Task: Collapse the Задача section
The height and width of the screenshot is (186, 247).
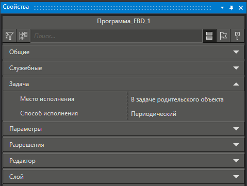Action: pos(123,84)
